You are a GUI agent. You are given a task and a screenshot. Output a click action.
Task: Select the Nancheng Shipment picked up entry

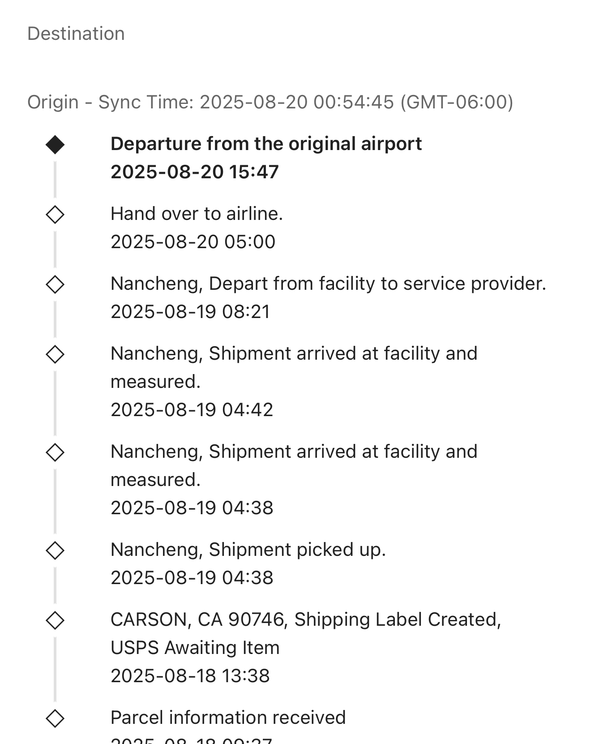coord(248,550)
